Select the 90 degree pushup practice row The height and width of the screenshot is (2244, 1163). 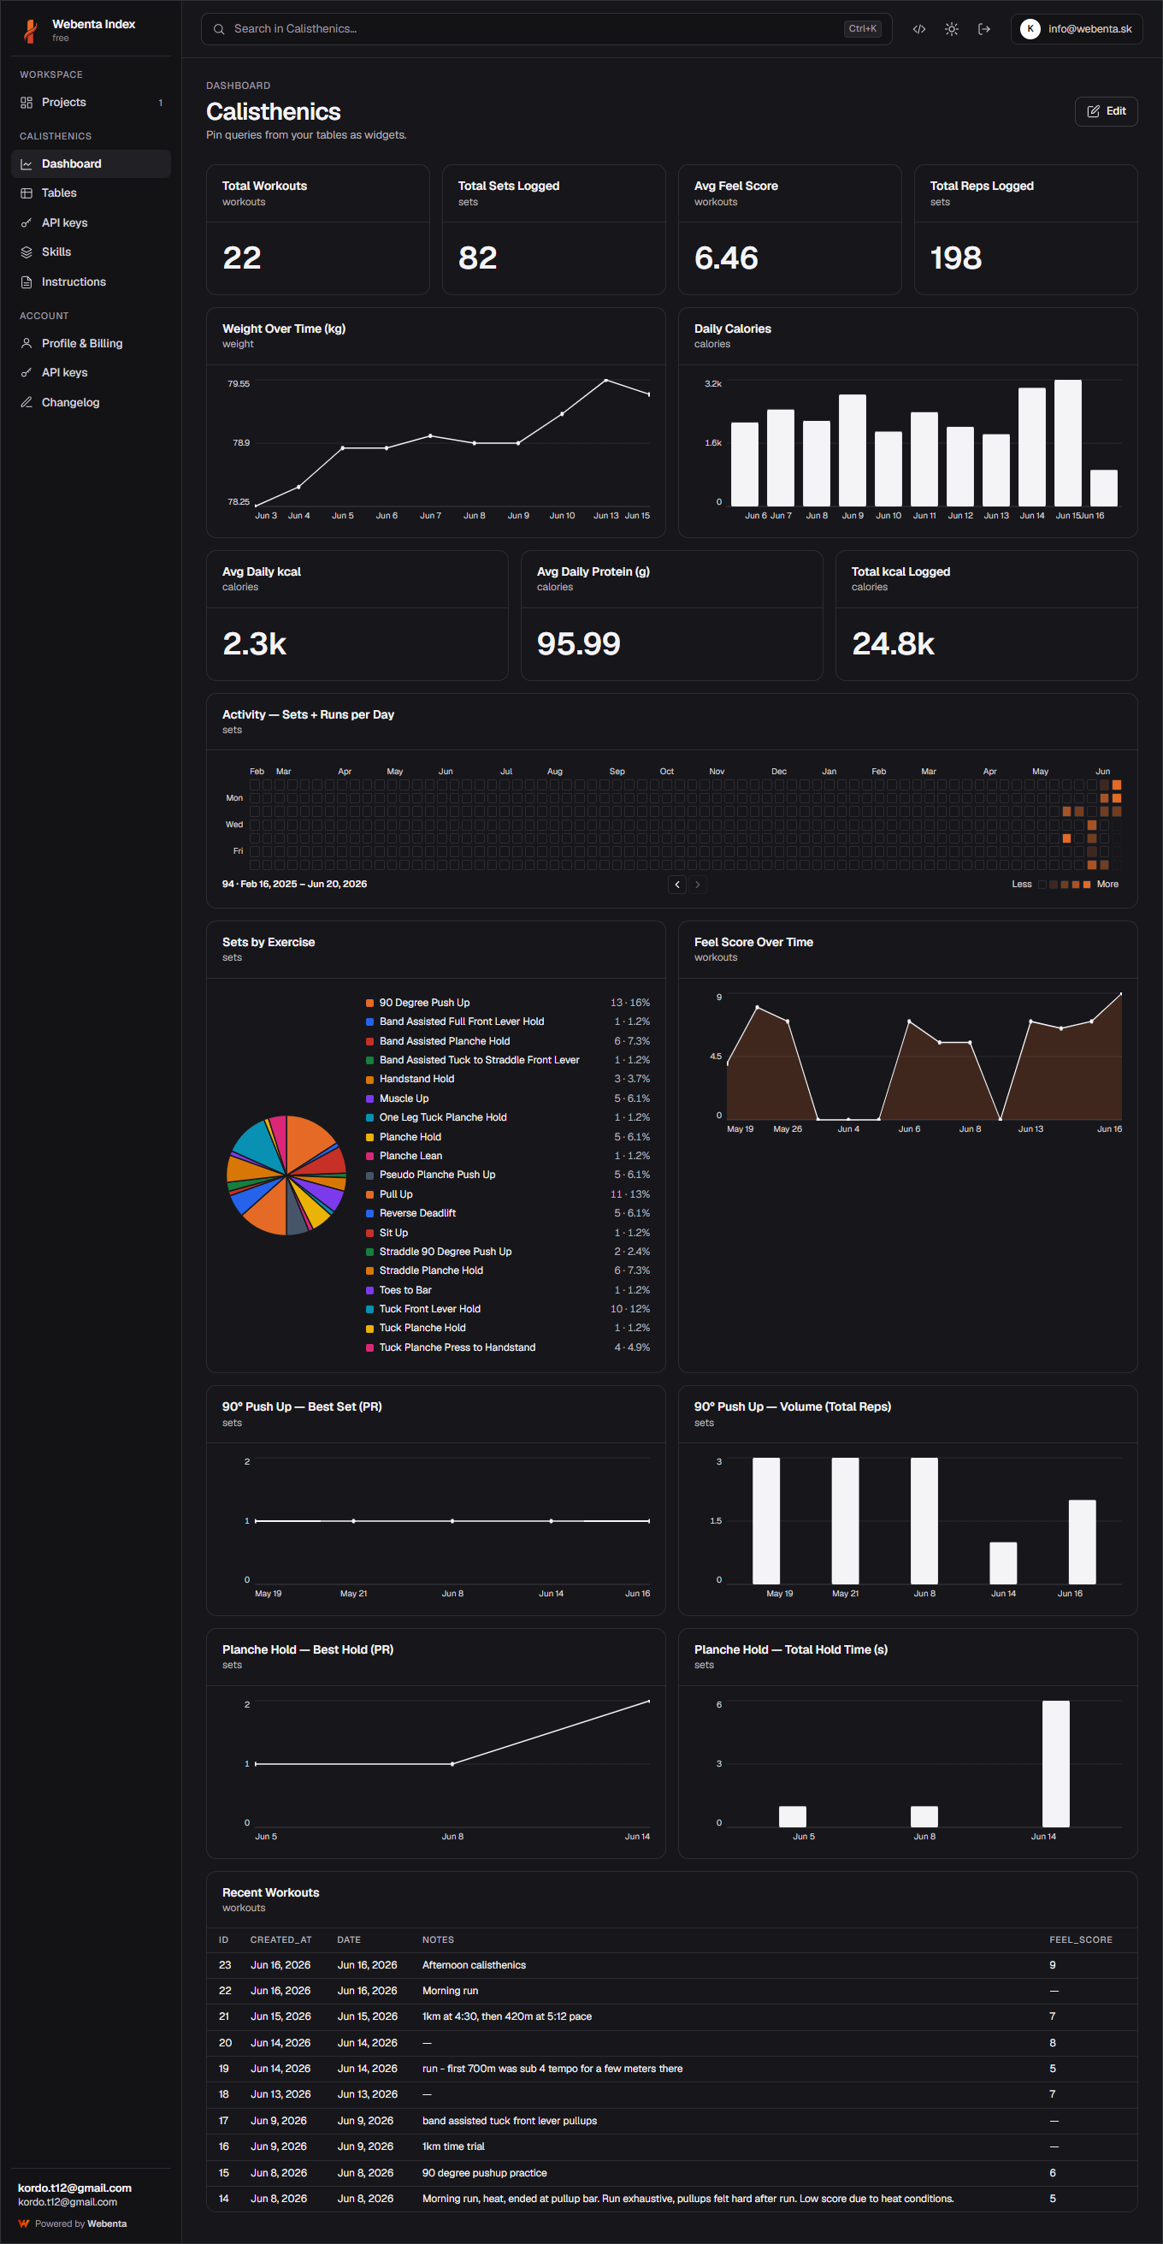tap(672, 2173)
